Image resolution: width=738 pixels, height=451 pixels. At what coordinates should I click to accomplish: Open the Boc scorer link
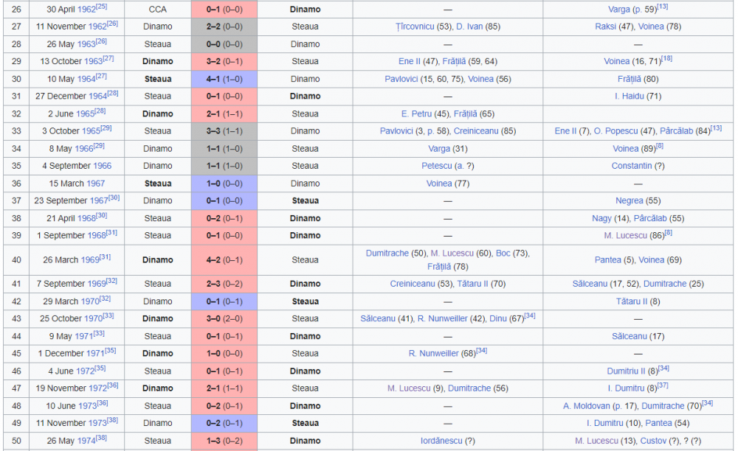[503, 253]
